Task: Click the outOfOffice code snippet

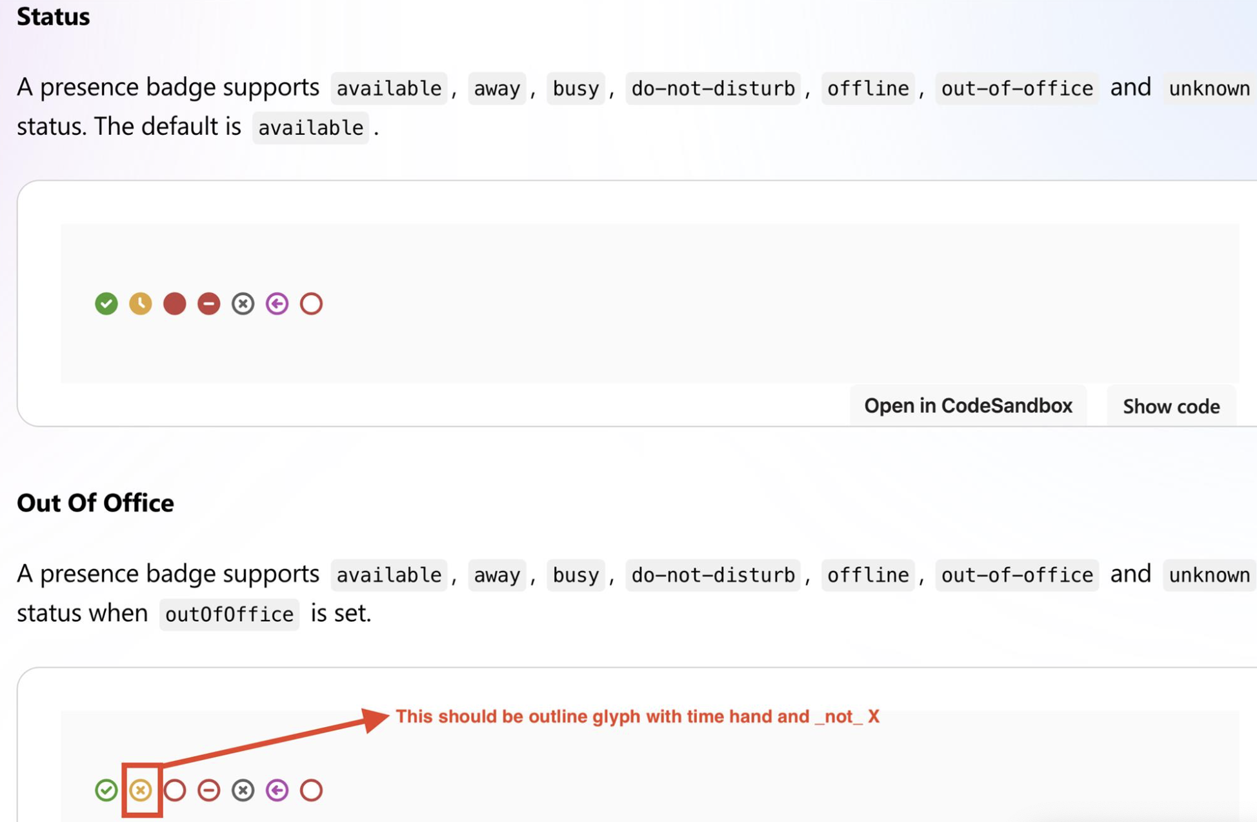Action: [x=228, y=614]
